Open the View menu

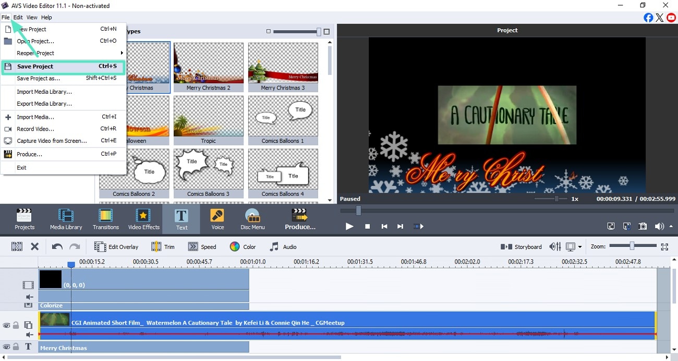[32, 17]
